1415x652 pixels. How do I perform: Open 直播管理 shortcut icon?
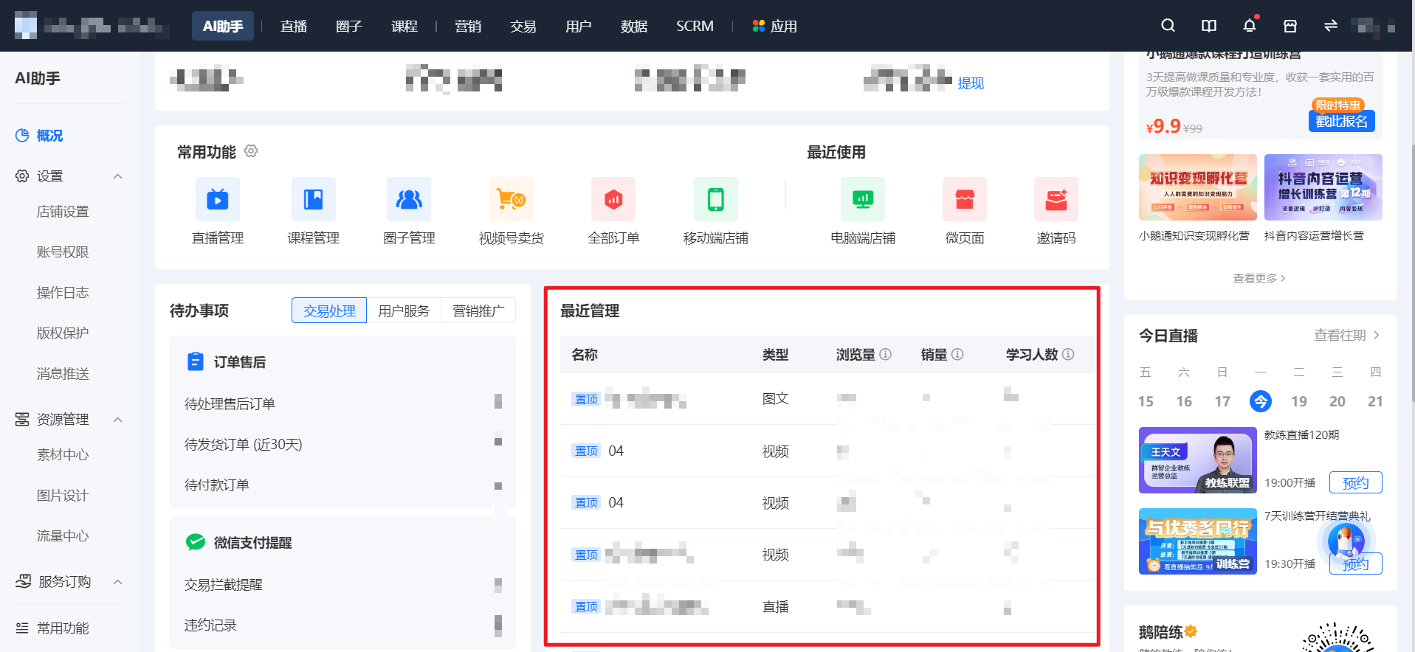pyautogui.click(x=218, y=199)
